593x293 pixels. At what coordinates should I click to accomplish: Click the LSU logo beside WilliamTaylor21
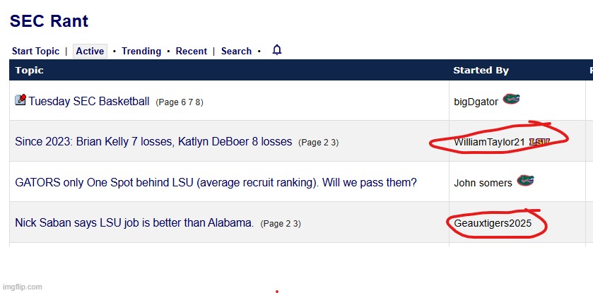539,142
